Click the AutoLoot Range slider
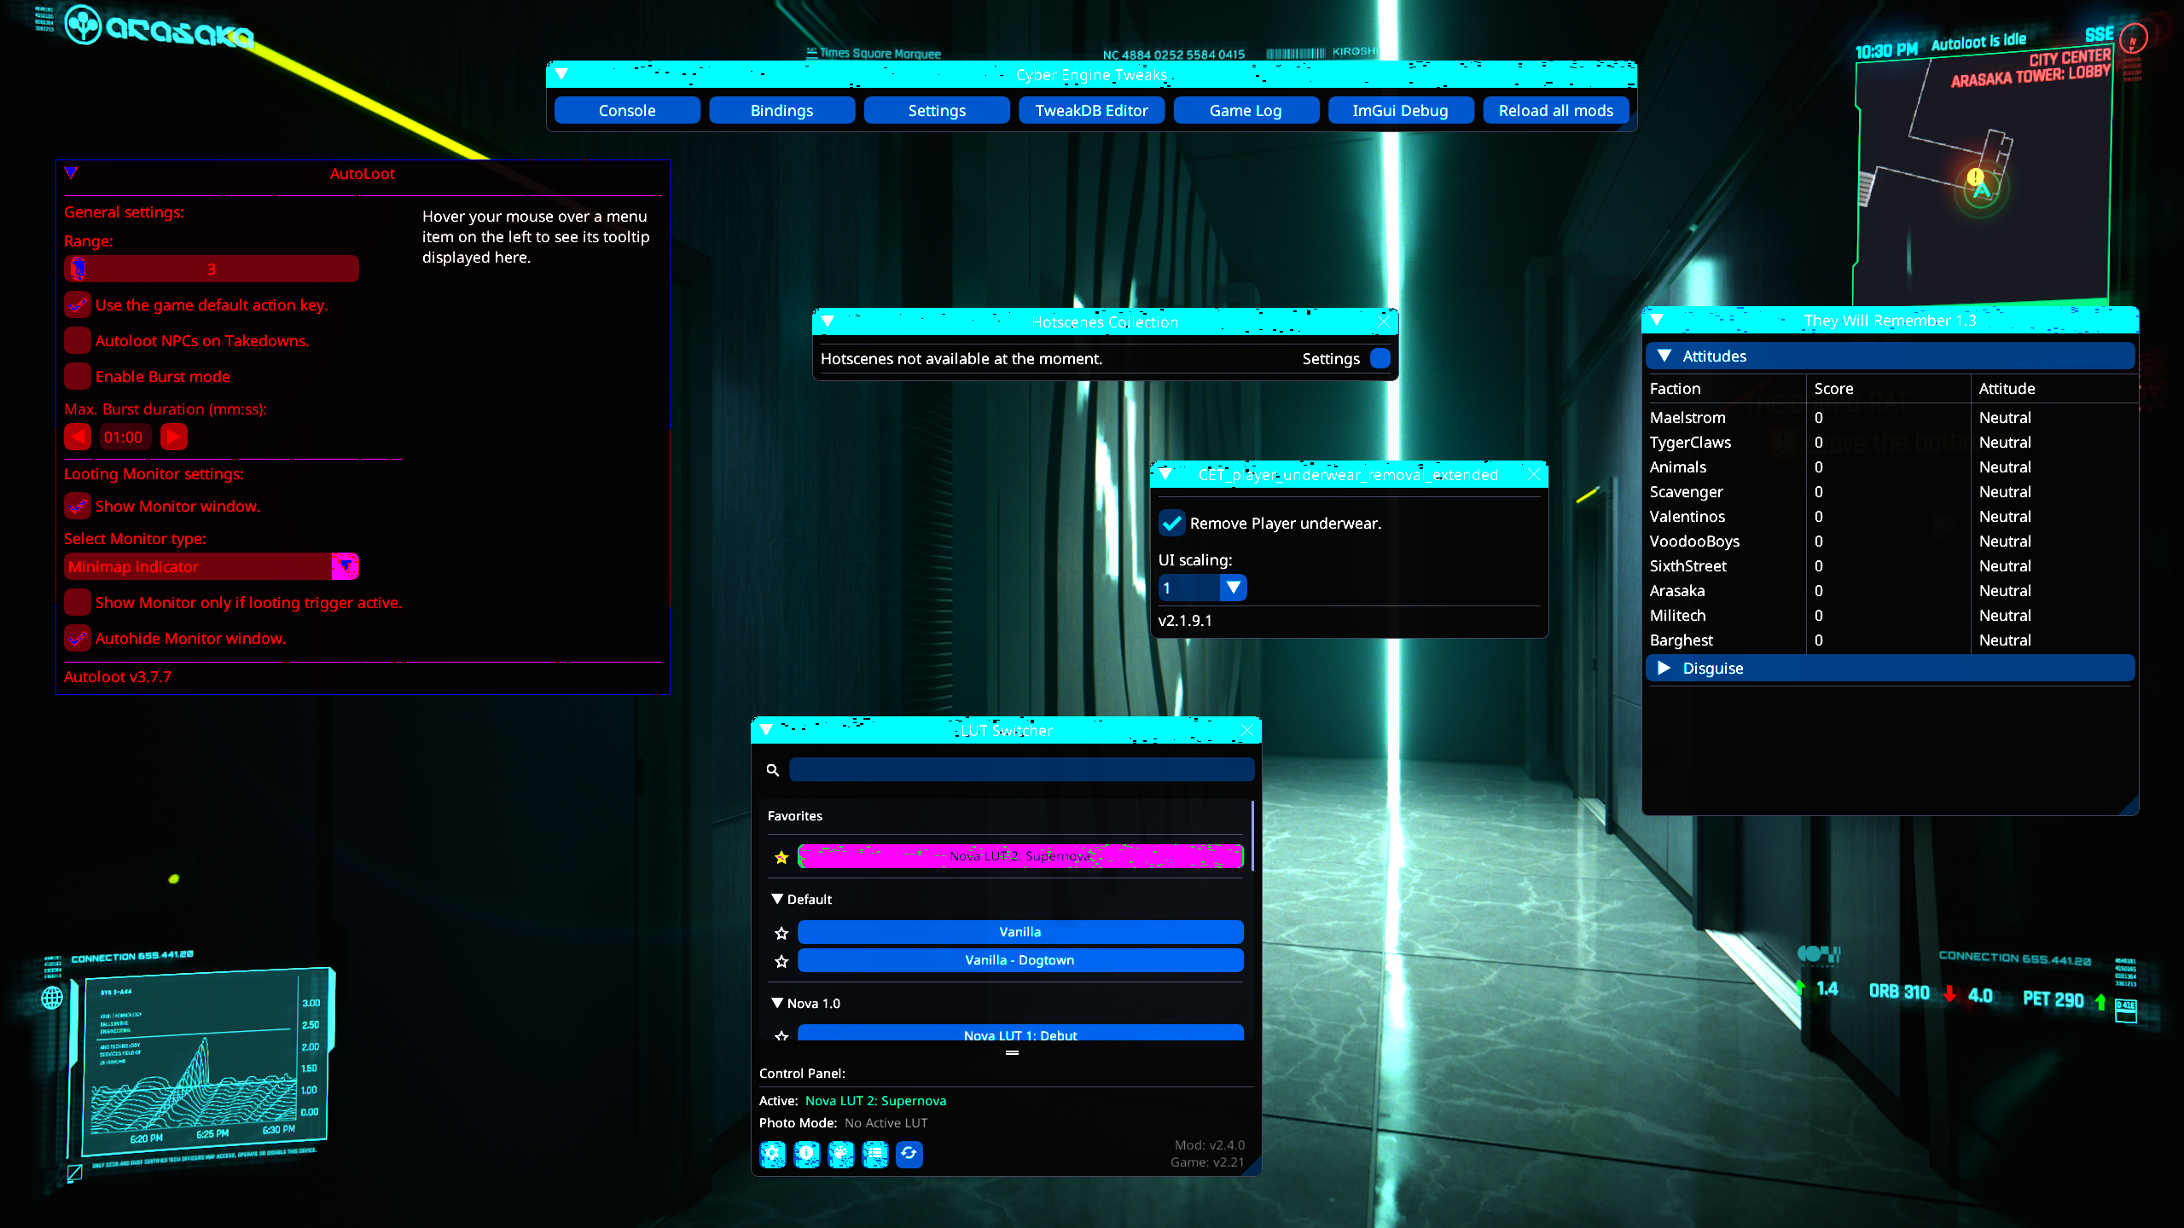This screenshot has width=2184, height=1228. [212, 269]
